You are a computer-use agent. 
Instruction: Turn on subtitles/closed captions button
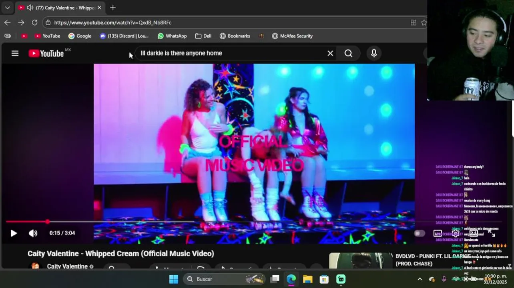[x=438, y=233]
